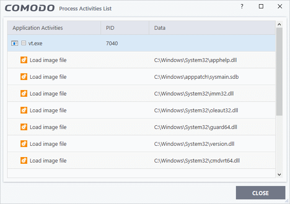Click the orange icon for the cmdvrt64.dll row
This screenshot has width=290, height=204.
pos(24,160)
